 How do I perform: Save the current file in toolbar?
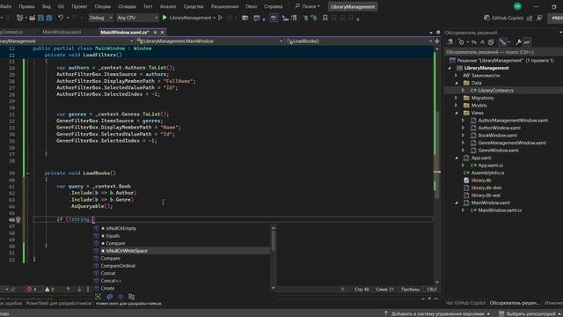[x=41, y=18]
